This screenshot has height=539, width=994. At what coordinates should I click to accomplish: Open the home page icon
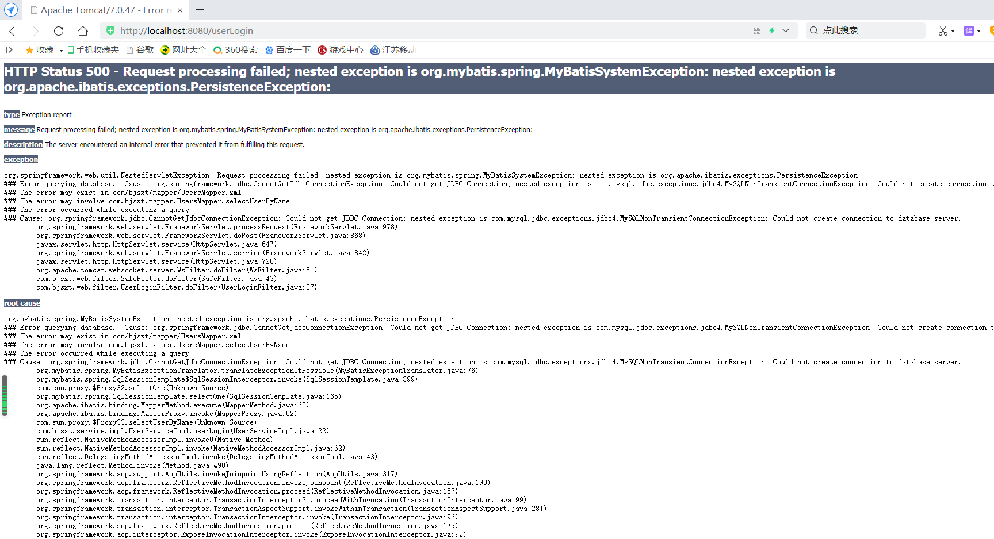(x=83, y=31)
